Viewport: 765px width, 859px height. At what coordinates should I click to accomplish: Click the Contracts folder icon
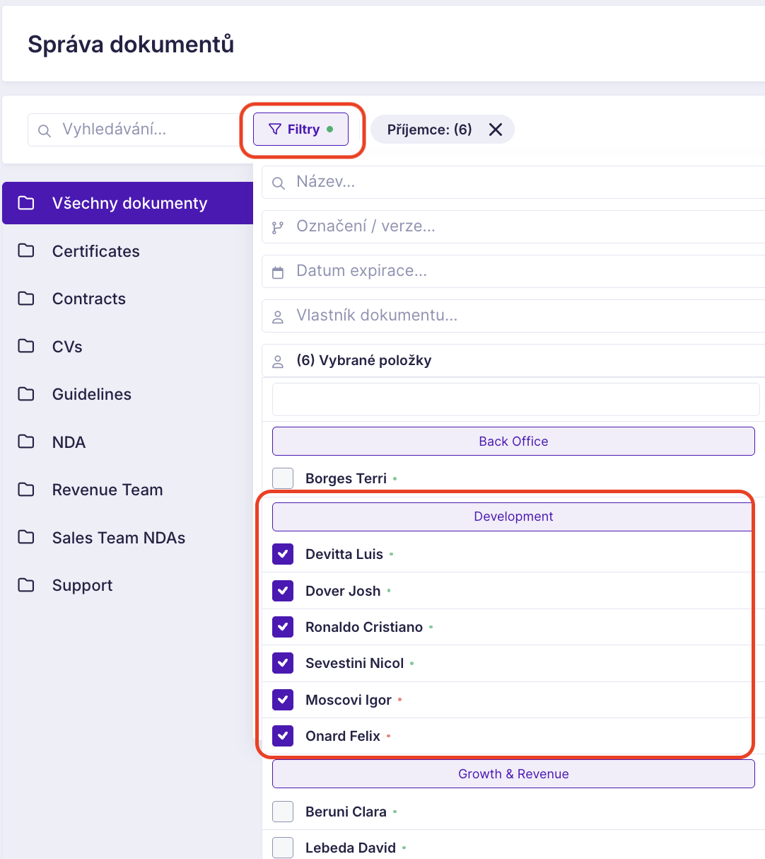pos(26,299)
